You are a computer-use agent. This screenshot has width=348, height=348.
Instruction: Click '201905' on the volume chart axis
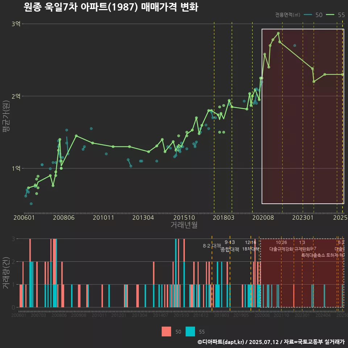point(241,315)
